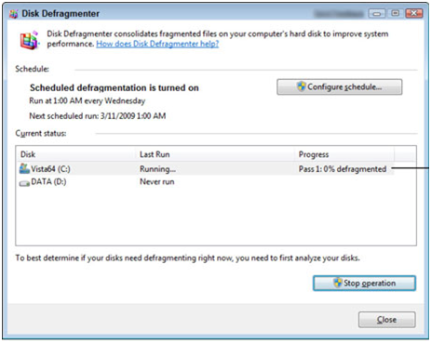Open How does Disk Defragmenter help link
Image resolution: width=431 pixels, height=343 pixels.
[x=157, y=44]
